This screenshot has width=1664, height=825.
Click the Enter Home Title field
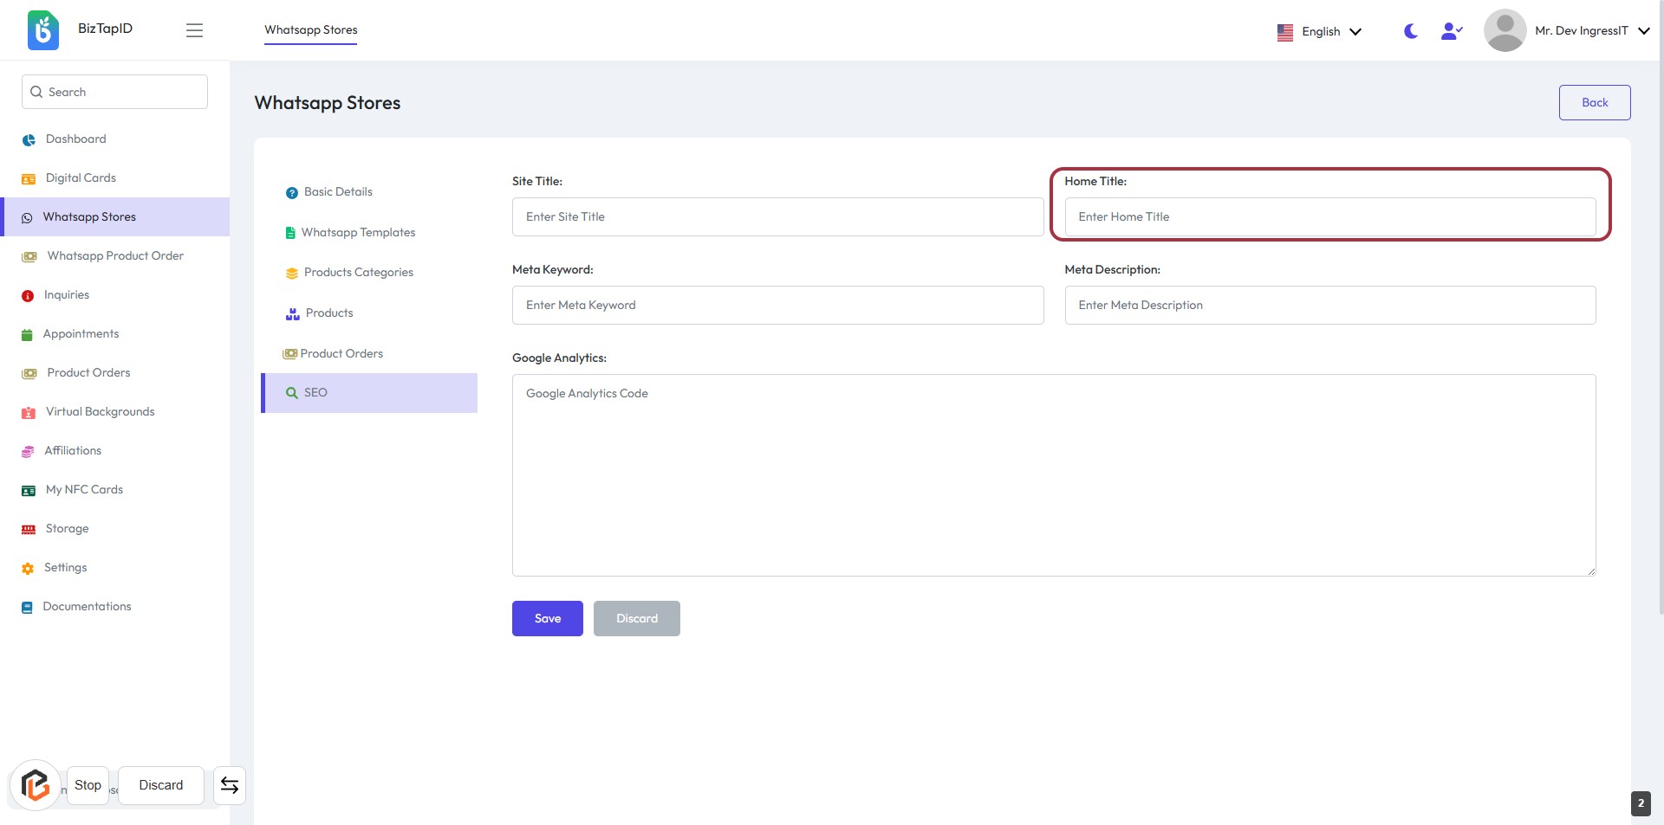1329,217
